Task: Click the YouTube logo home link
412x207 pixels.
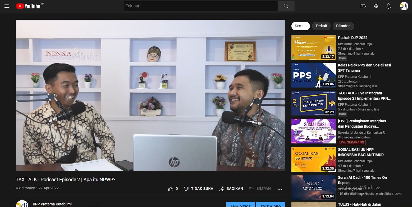Action: [29, 6]
